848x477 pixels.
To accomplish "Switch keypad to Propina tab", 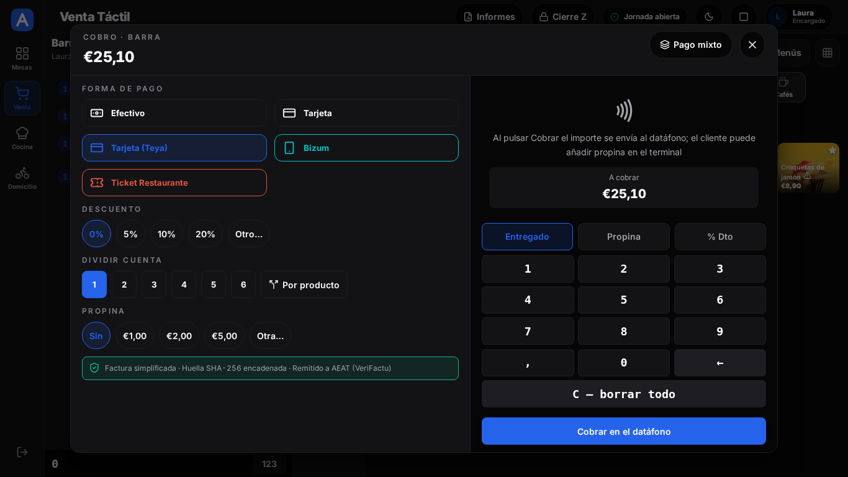I will tap(624, 237).
